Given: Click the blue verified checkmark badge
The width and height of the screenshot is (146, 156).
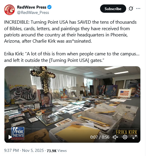Looking at the screenshot, I should pos(49,7).
